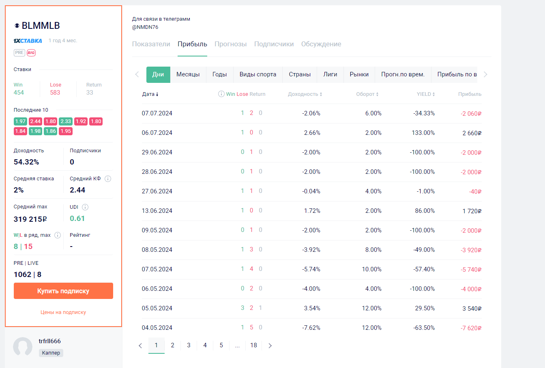This screenshot has height=368, width=545.
Task: Click the info icon before Win Lose Return header
Action: (x=221, y=94)
